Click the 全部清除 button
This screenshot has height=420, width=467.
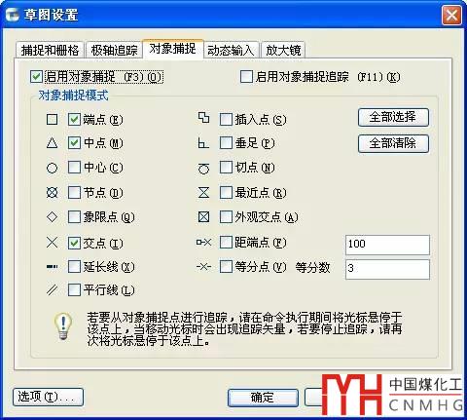393,143
